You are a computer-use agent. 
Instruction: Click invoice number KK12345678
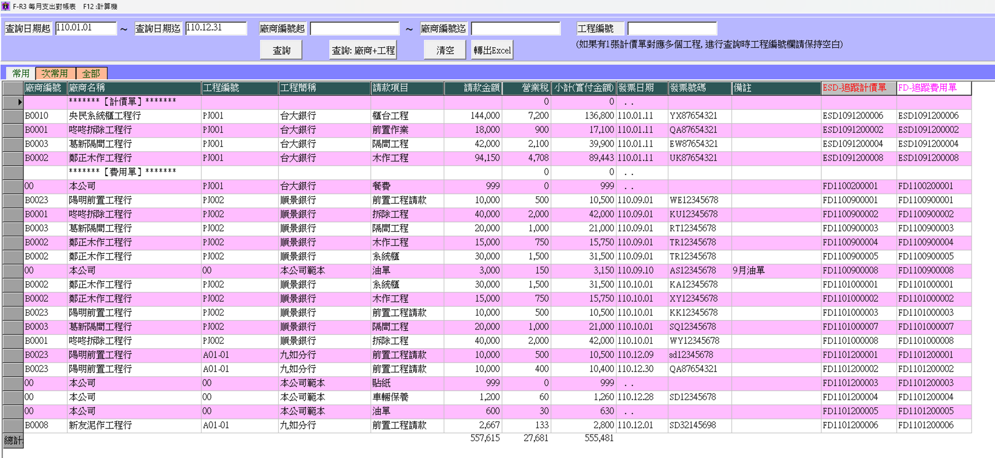700,313
